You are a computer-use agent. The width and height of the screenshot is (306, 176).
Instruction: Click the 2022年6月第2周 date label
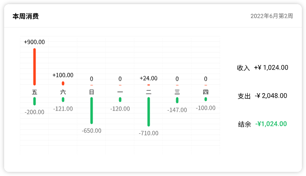pos(272,16)
